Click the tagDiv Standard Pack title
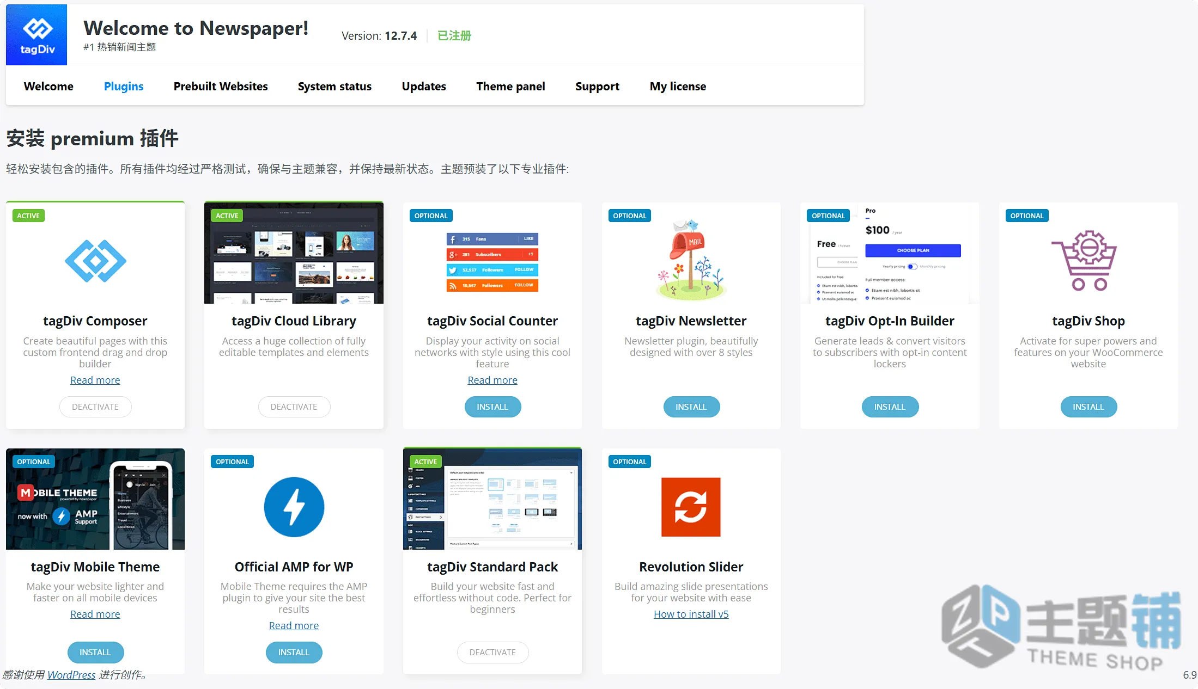Screen dimensions: 1198x689 click(492, 567)
